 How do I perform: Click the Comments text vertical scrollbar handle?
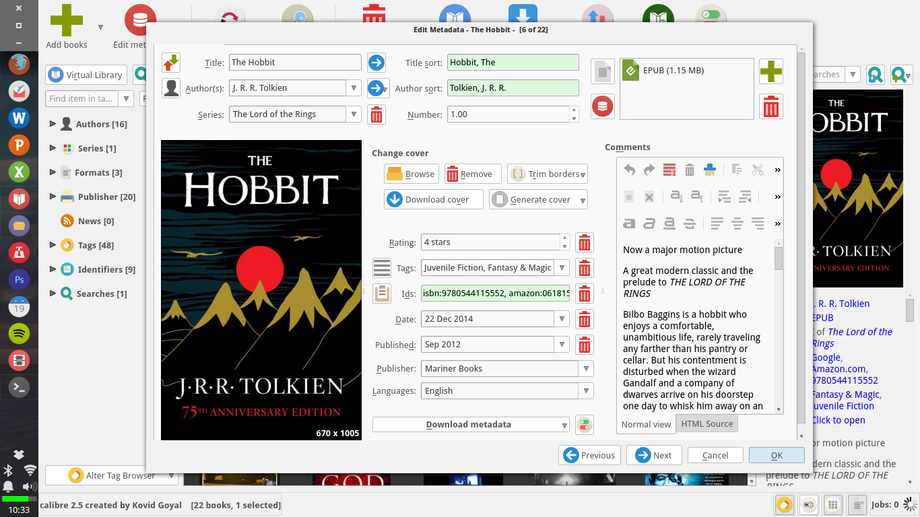point(779,258)
